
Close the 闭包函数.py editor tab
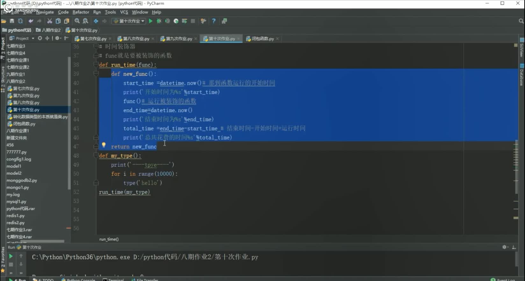[x=277, y=39]
